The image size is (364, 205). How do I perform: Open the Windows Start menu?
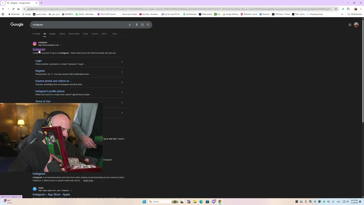pos(144,202)
